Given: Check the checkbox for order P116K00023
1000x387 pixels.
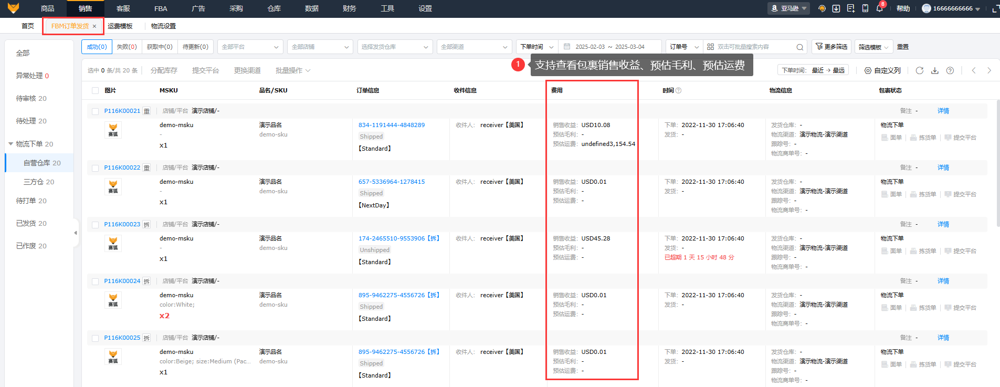Looking at the screenshot, I should 95,224.
